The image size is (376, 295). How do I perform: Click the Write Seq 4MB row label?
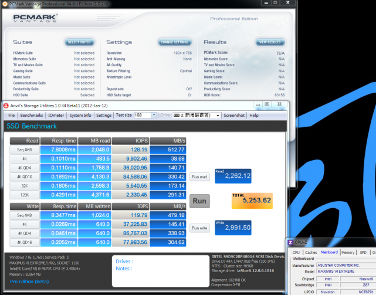[x=25, y=215]
